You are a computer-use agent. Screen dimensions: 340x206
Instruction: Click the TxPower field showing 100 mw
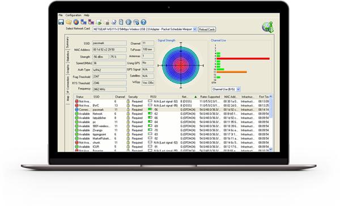coord(148,49)
